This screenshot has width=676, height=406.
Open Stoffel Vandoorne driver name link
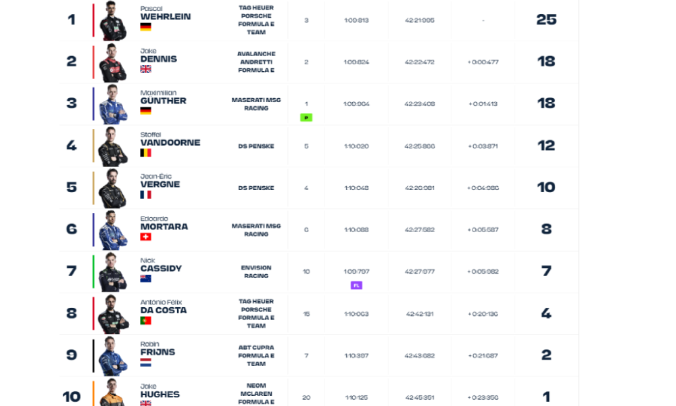click(x=170, y=143)
